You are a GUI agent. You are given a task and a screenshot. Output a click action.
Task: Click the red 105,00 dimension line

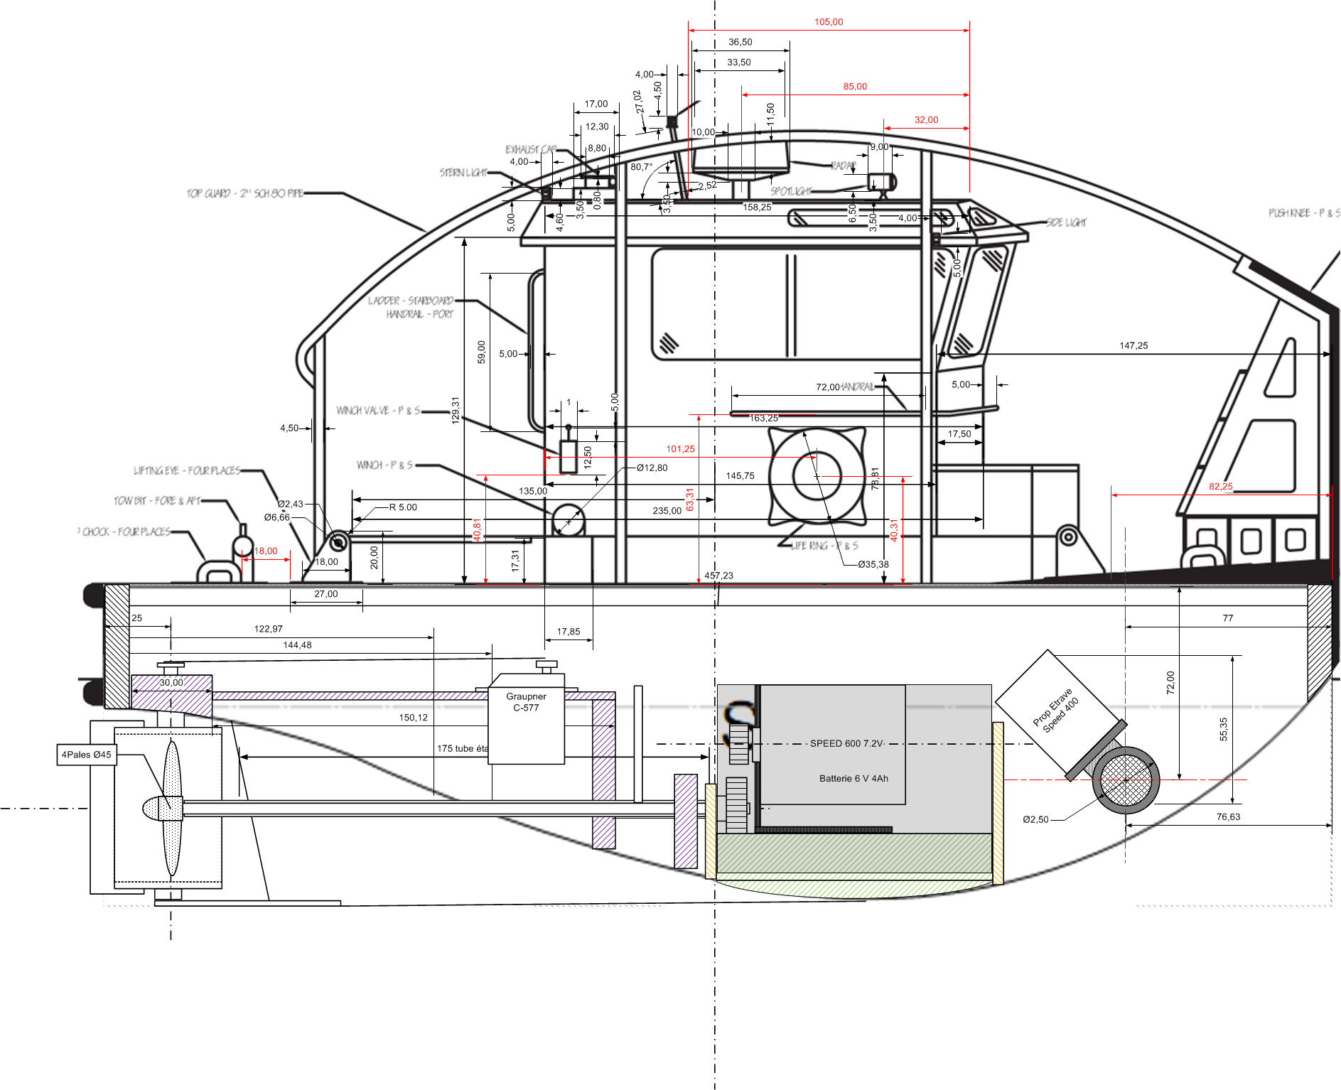click(828, 21)
